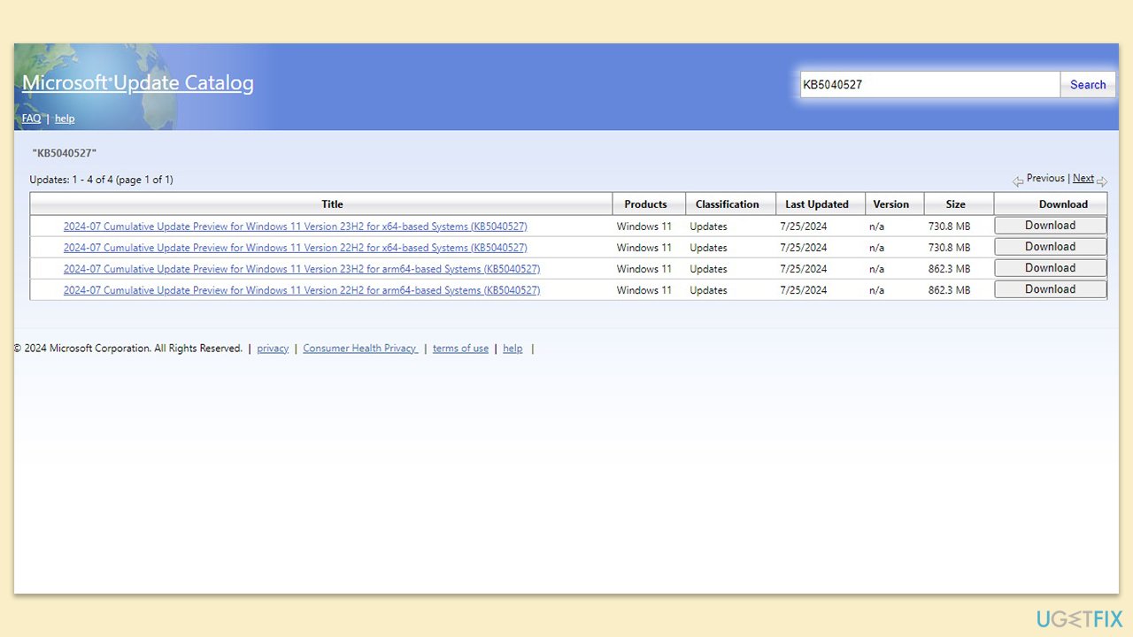Open the terms of use link
Screen dimensions: 1133x637
click(x=460, y=349)
